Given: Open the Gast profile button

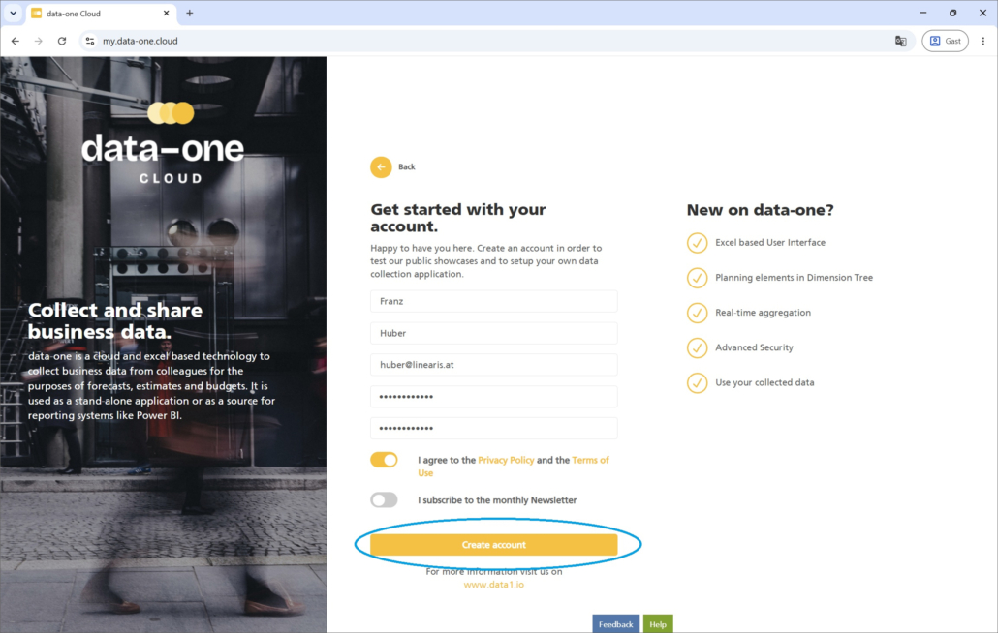Looking at the screenshot, I should tap(945, 41).
